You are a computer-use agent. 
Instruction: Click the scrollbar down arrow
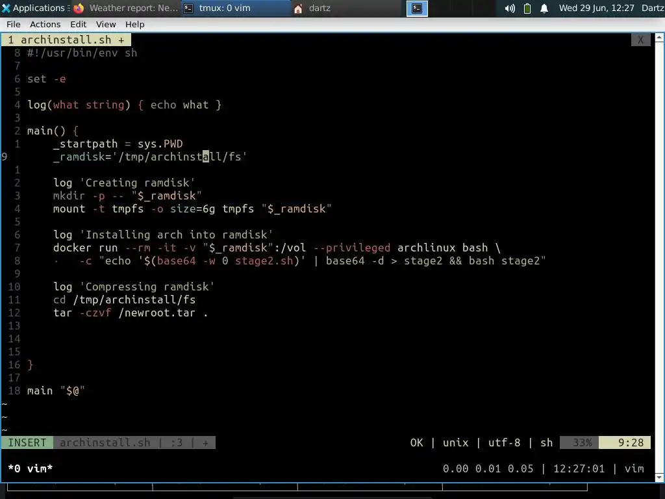(x=660, y=478)
